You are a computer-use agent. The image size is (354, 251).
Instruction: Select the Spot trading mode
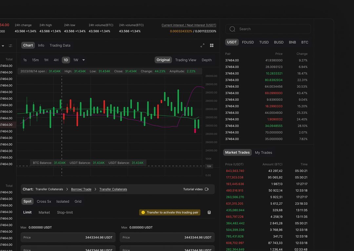point(27,201)
